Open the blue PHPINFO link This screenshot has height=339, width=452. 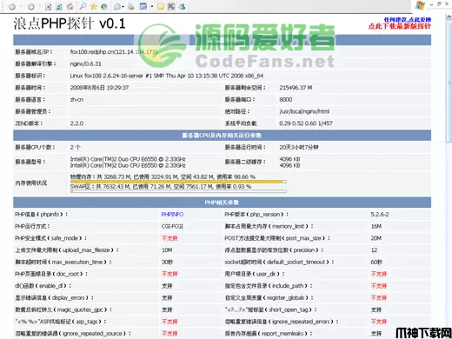[x=172, y=215]
